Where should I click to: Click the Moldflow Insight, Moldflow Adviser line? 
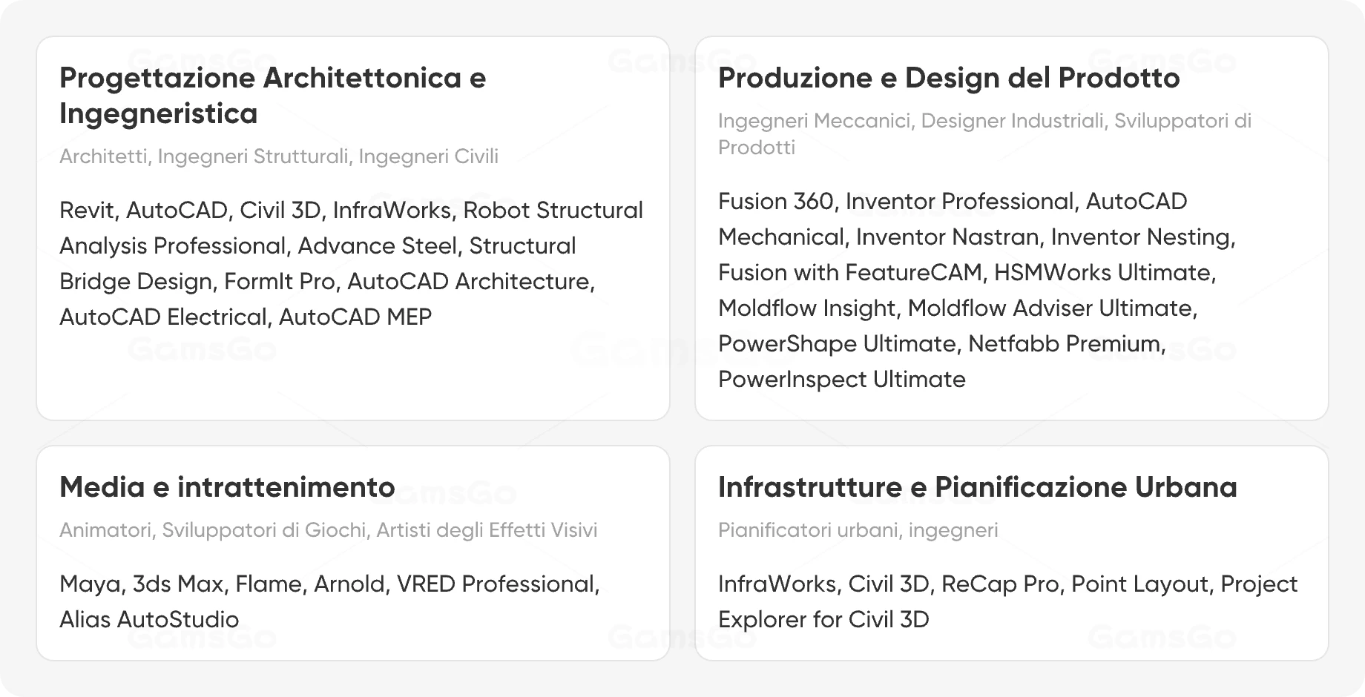pyautogui.click(x=958, y=308)
